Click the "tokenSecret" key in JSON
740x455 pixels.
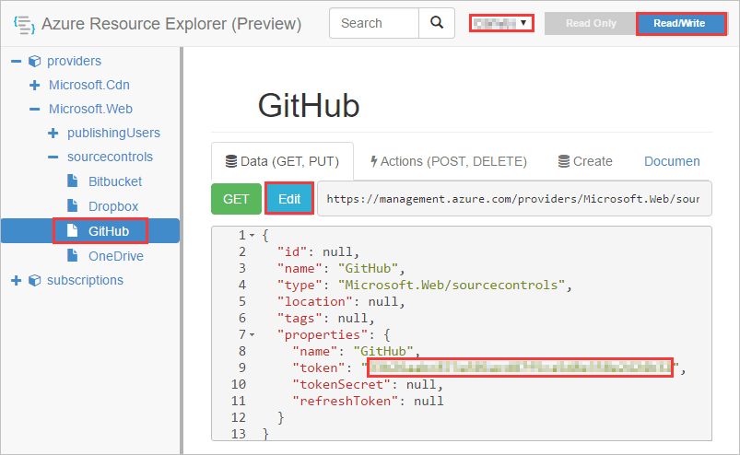[x=341, y=384]
